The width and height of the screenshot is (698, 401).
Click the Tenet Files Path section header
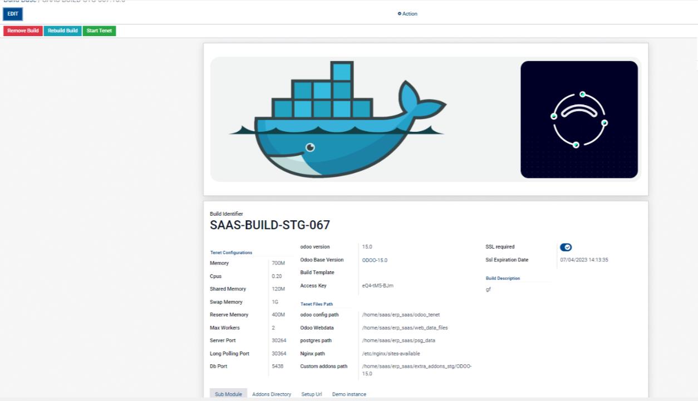[x=317, y=304]
